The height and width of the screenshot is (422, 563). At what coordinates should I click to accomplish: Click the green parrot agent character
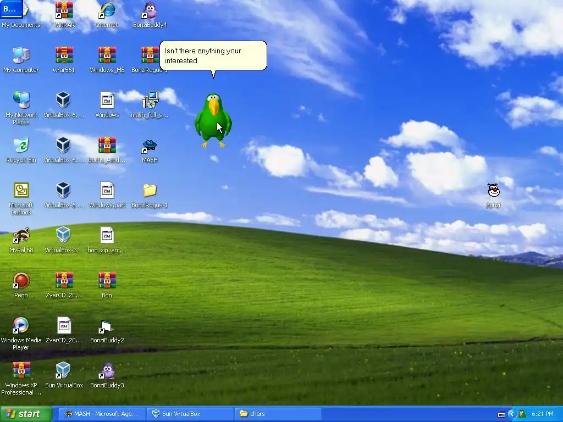[213, 120]
